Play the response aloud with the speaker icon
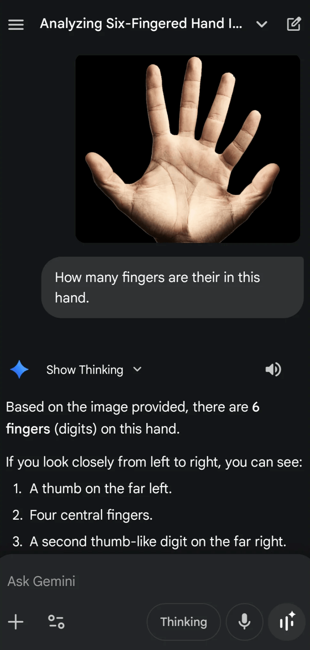 click(x=273, y=369)
